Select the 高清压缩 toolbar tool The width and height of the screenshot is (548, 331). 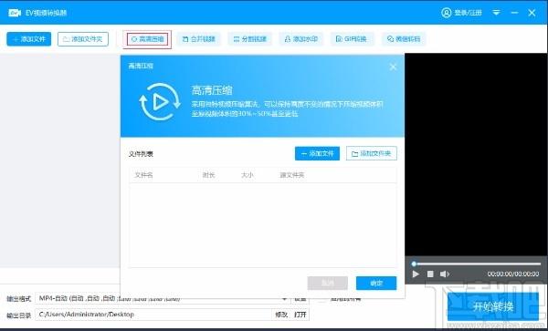pyautogui.click(x=147, y=39)
